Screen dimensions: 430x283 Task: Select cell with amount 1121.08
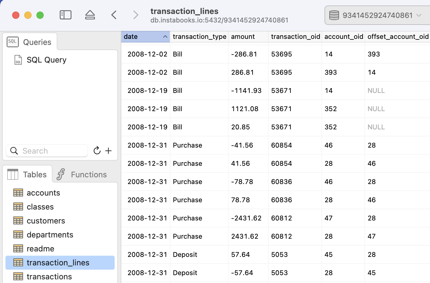248,109
